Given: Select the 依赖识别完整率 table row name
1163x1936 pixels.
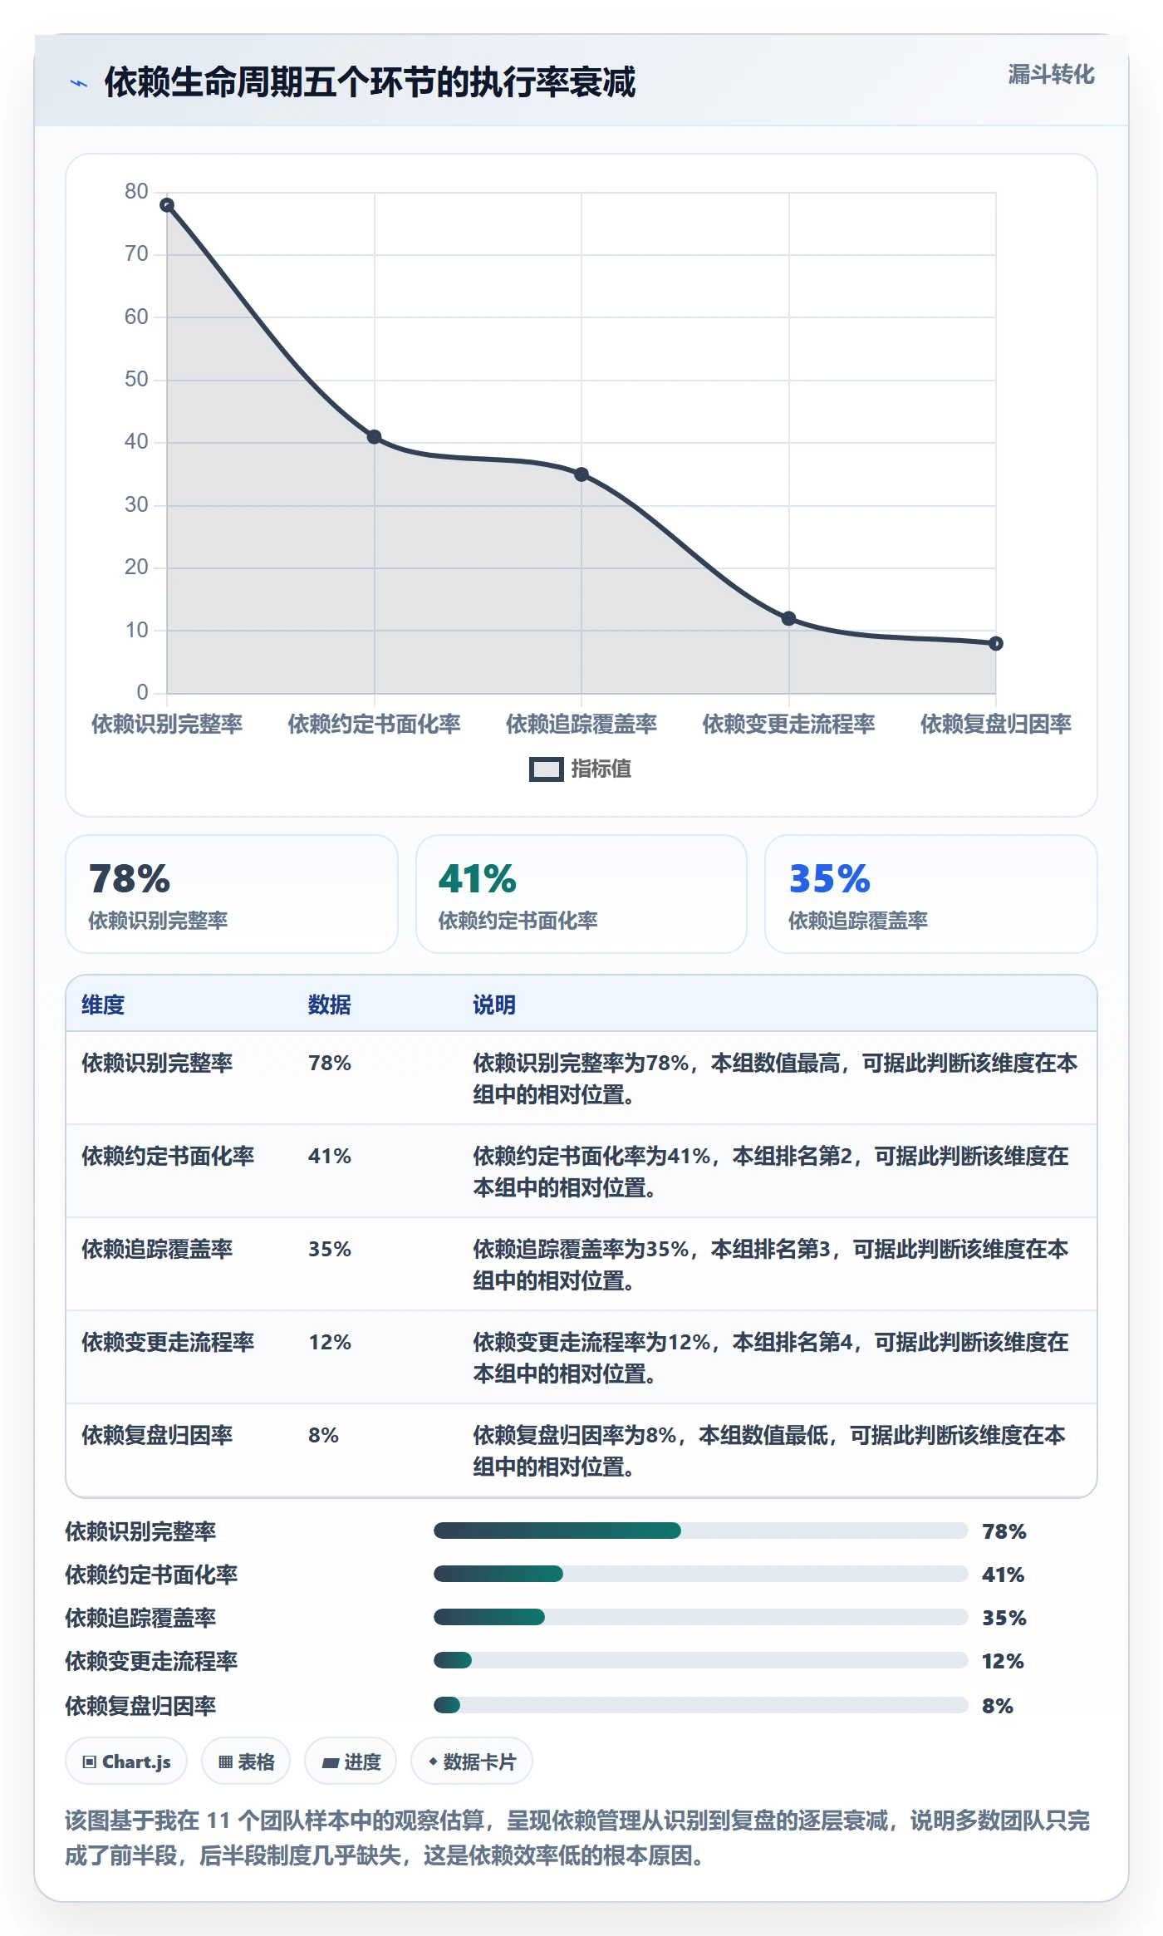Looking at the screenshot, I should tap(157, 1063).
